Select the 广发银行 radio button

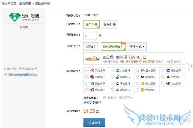point(163,77)
